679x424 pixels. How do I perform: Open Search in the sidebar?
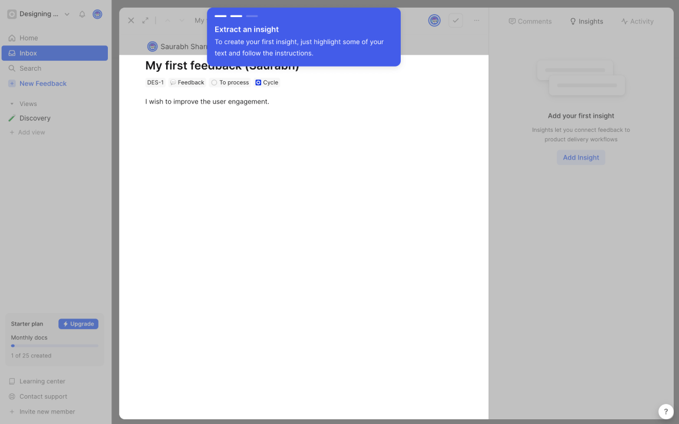tap(30, 68)
